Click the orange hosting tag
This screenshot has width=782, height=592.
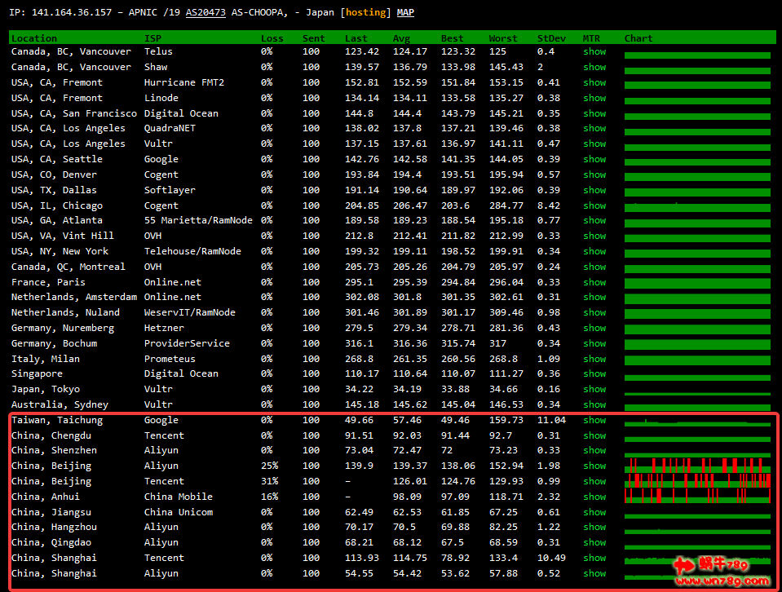point(365,13)
